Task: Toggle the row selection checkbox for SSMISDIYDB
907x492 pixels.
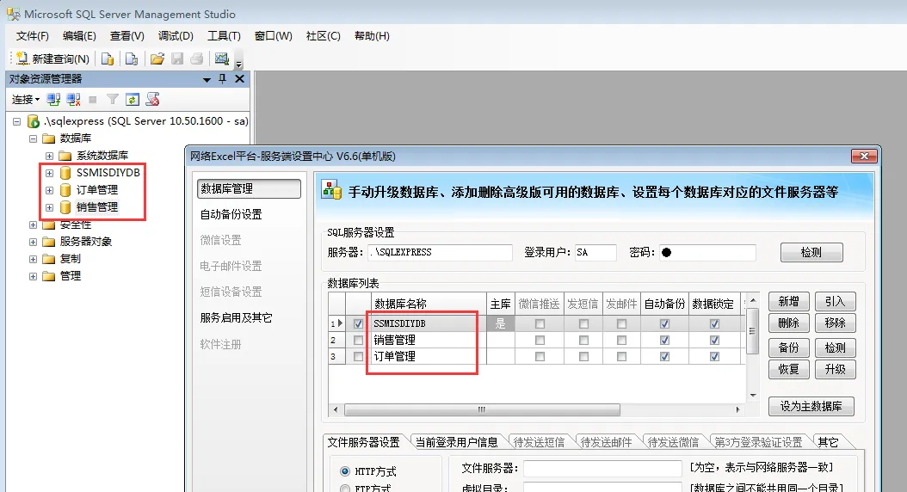Action: pyautogui.click(x=359, y=323)
